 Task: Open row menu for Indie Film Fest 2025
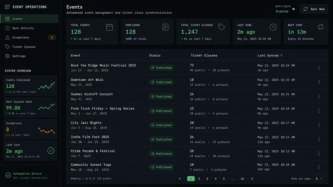[319, 139]
